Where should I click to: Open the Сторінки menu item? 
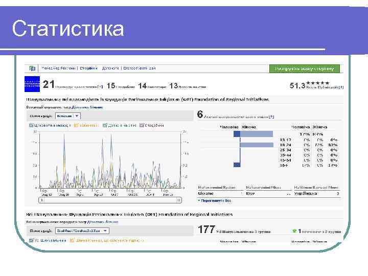click(x=88, y=68)
